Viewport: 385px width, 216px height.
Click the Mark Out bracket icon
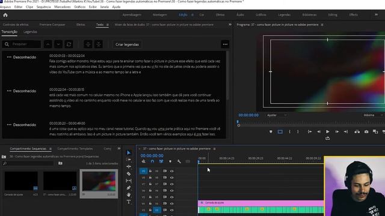(298, 132)
